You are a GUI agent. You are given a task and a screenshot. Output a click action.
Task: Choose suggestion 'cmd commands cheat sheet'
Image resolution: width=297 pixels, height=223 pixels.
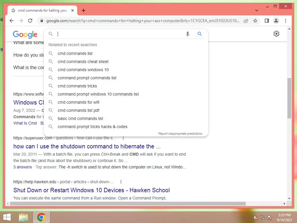[x=126, y=62]
